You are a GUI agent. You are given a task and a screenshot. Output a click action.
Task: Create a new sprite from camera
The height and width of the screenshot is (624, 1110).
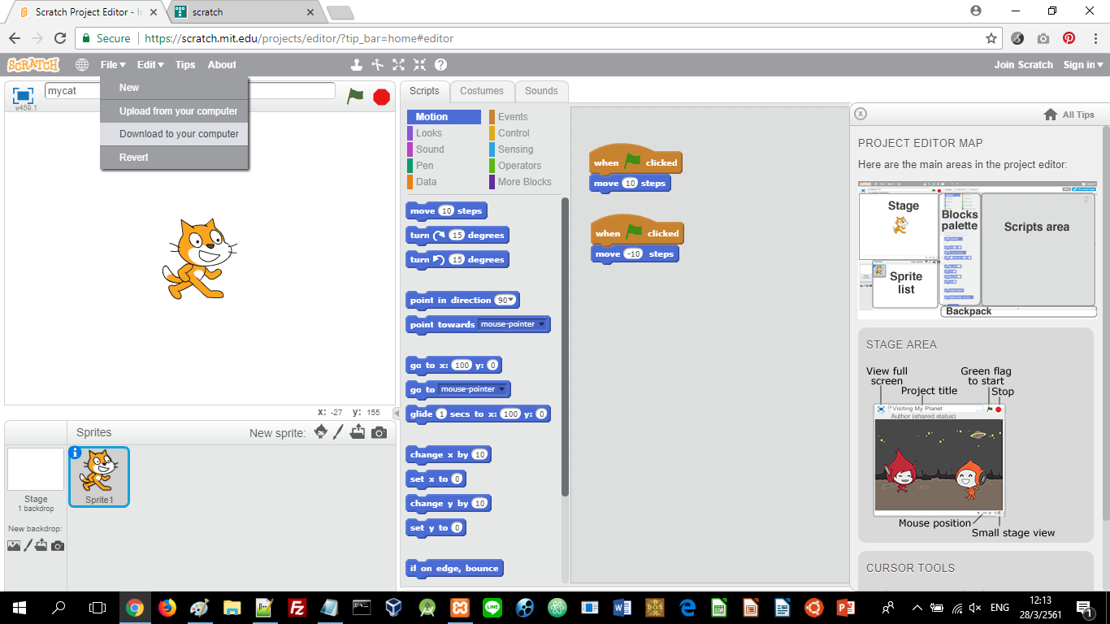coord(379,433)
